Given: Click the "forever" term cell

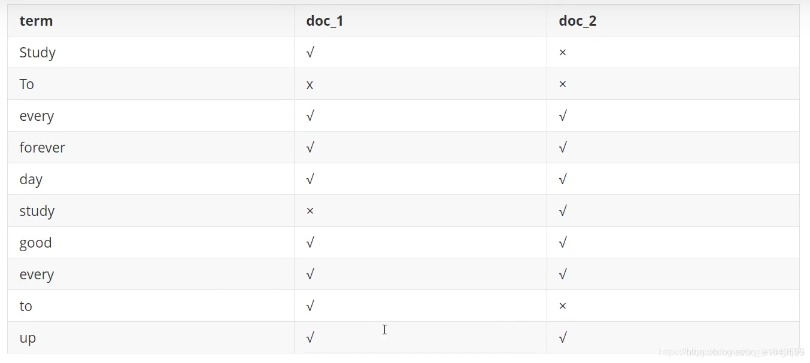Looking at the screenshot, I should (x=42, y=148).
